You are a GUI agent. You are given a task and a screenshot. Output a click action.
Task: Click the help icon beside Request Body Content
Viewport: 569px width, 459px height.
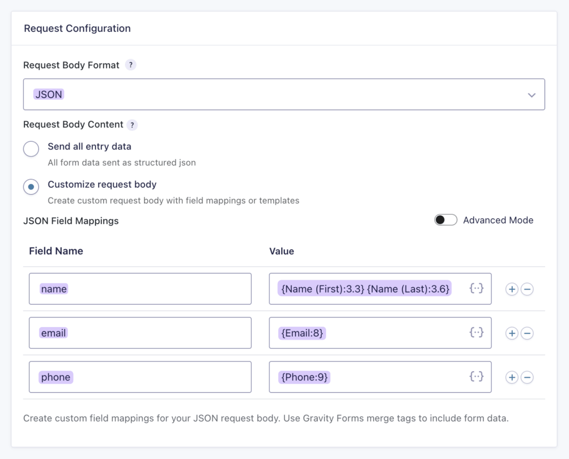click(x=132, y=125)
